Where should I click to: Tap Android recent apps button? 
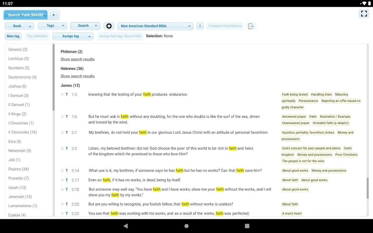pyautogui.click(x=247, y=226)
